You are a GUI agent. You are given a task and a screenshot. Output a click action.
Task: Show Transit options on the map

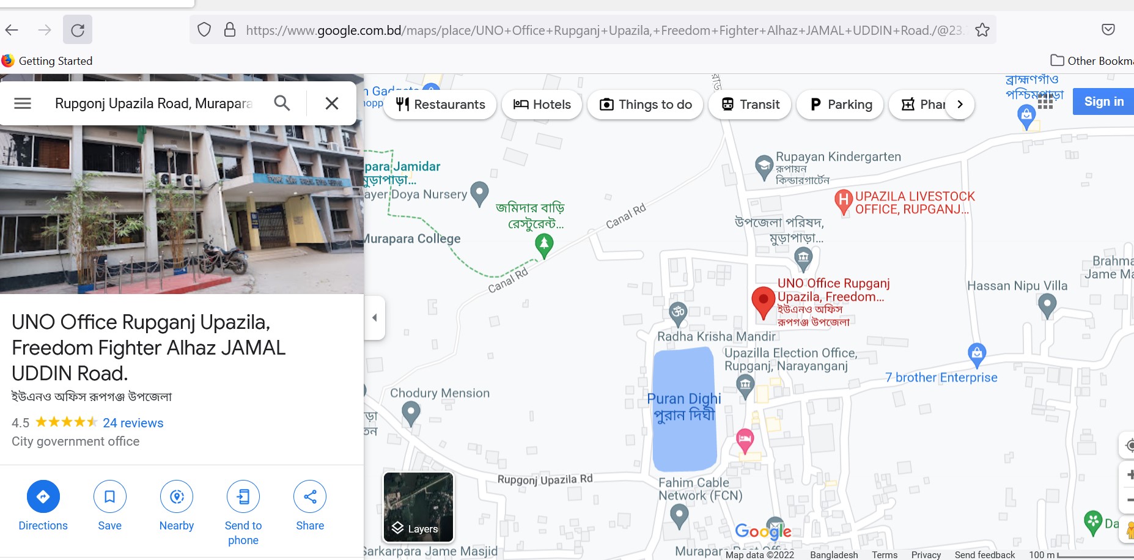(750, 105)
